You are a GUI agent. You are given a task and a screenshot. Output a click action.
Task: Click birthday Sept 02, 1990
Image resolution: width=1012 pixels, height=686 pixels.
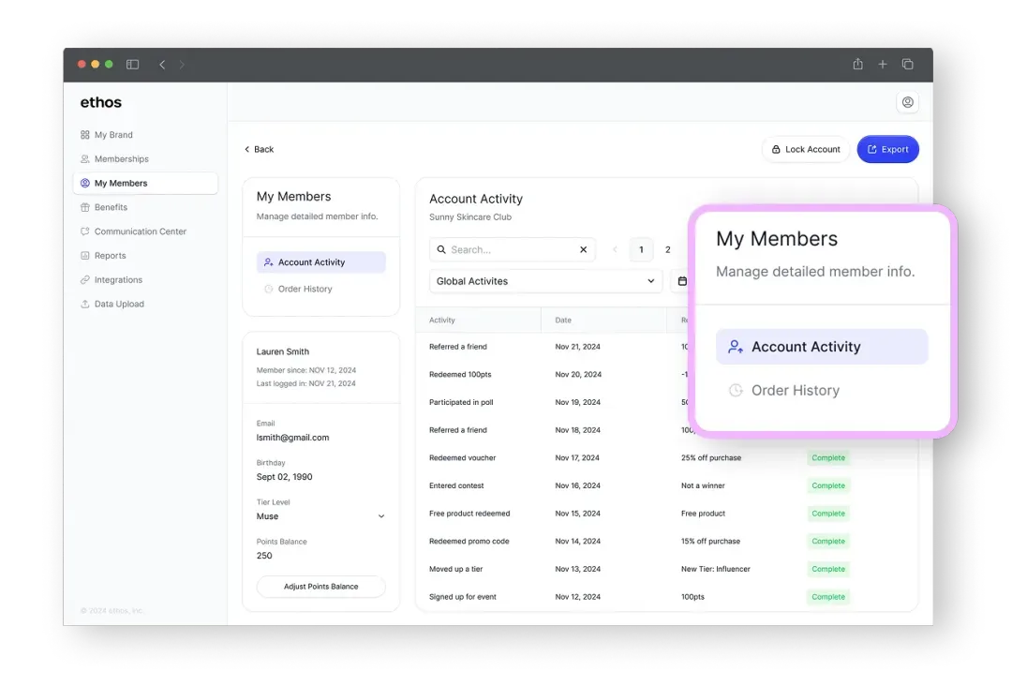pos(284,477)
